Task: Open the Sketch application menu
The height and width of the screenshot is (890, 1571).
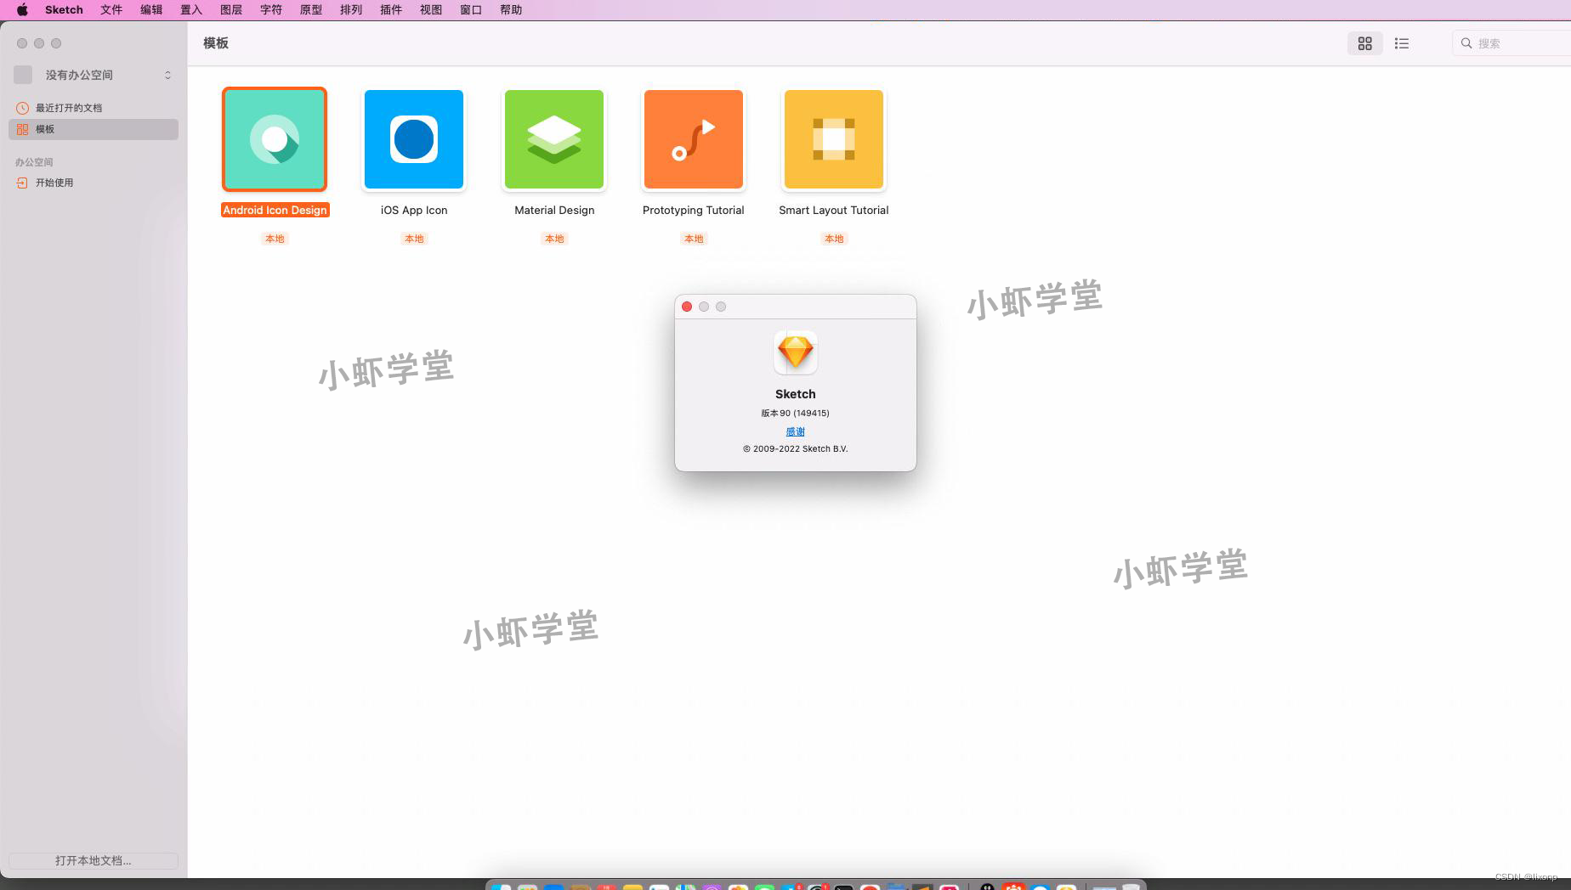Action: 64,10
